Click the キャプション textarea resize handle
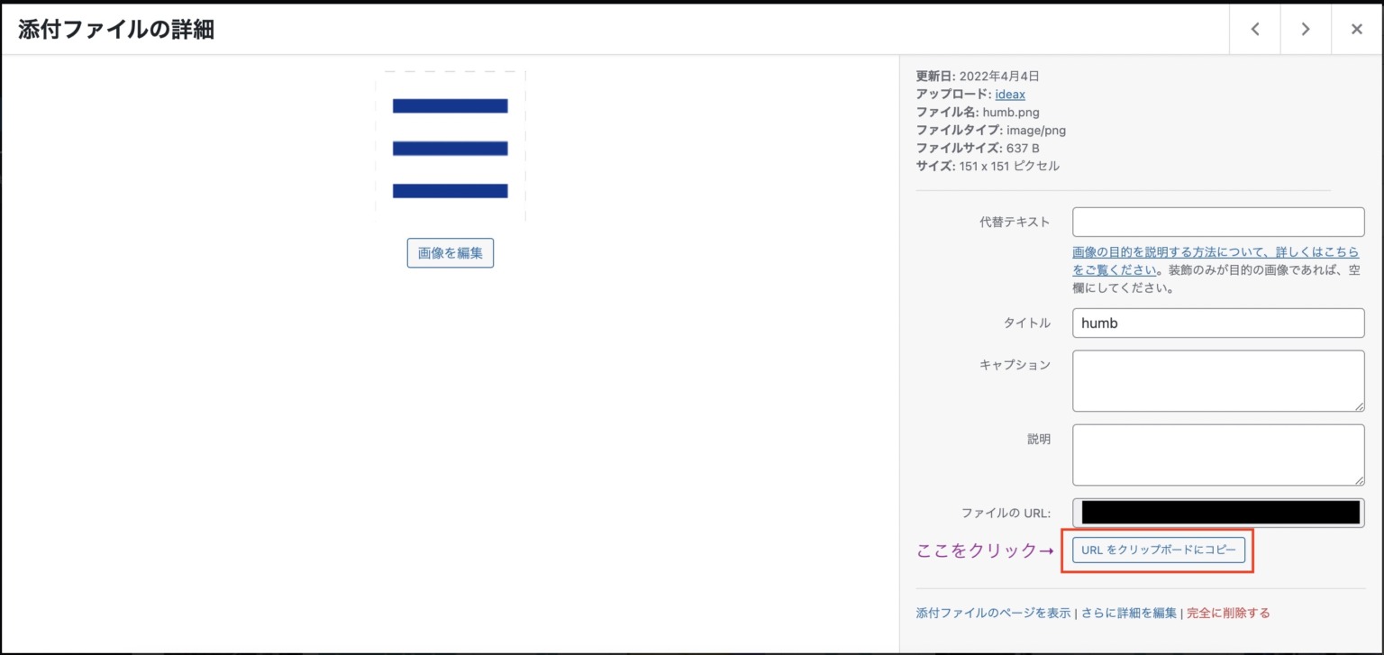The height and width of the screenshot is (655, 1384). pos(1359,406)
